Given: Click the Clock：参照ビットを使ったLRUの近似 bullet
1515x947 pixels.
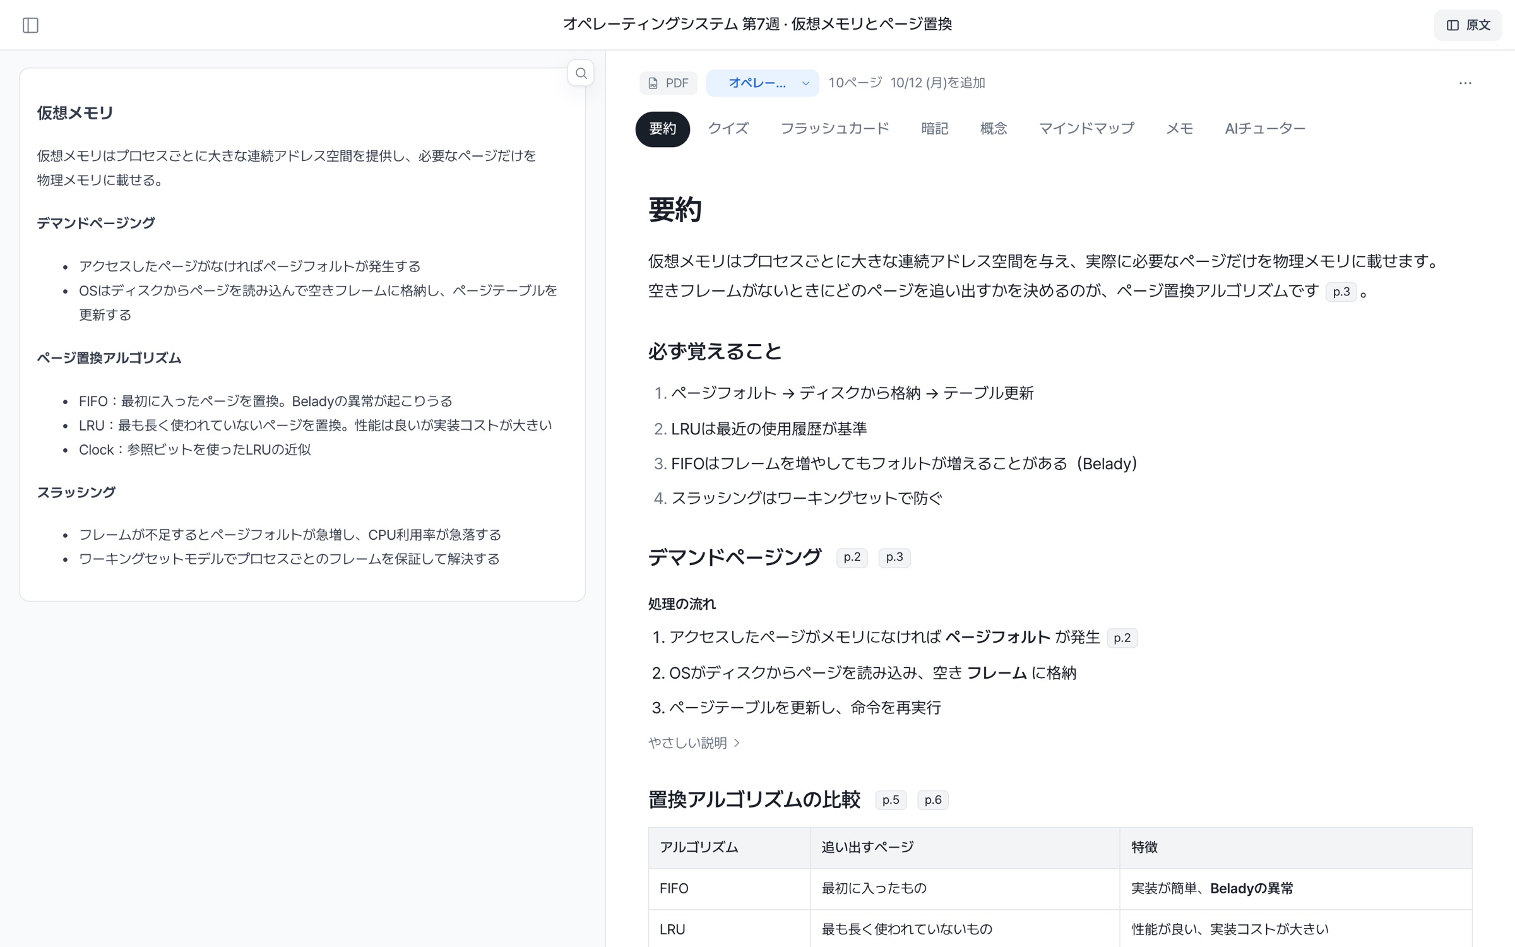Looking at the screenshot, I should [x=194, y=450].
